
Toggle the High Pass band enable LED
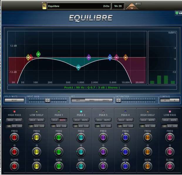[x=14, y=111]
